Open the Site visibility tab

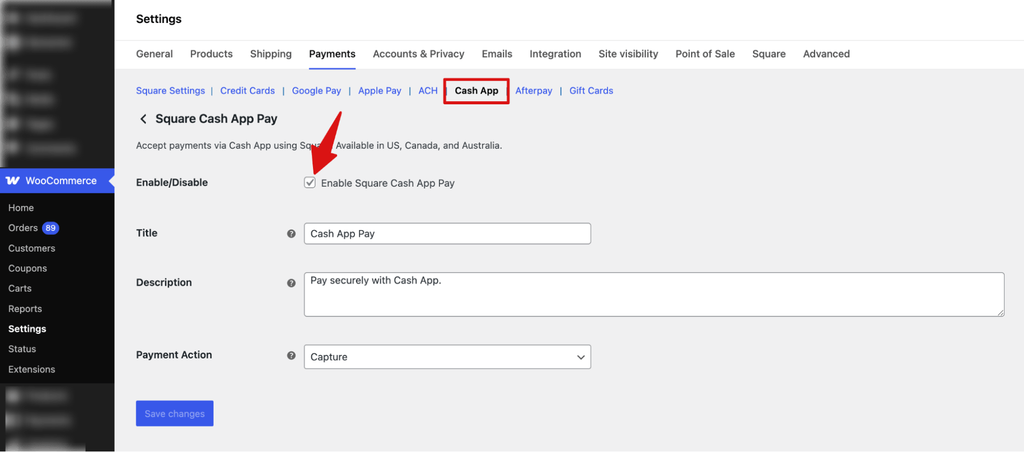pos(628,54)
